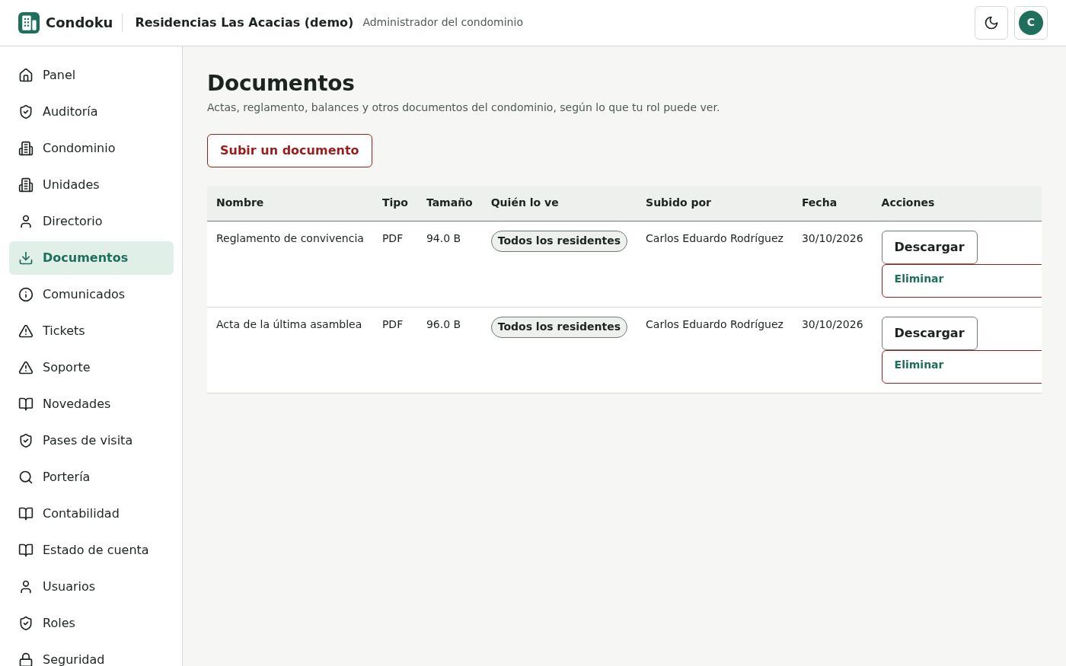The height and width of the screenshot is (666, 1066).
Task: Click Todos los residentes badge for Reglamento
Action: (559, 241)
